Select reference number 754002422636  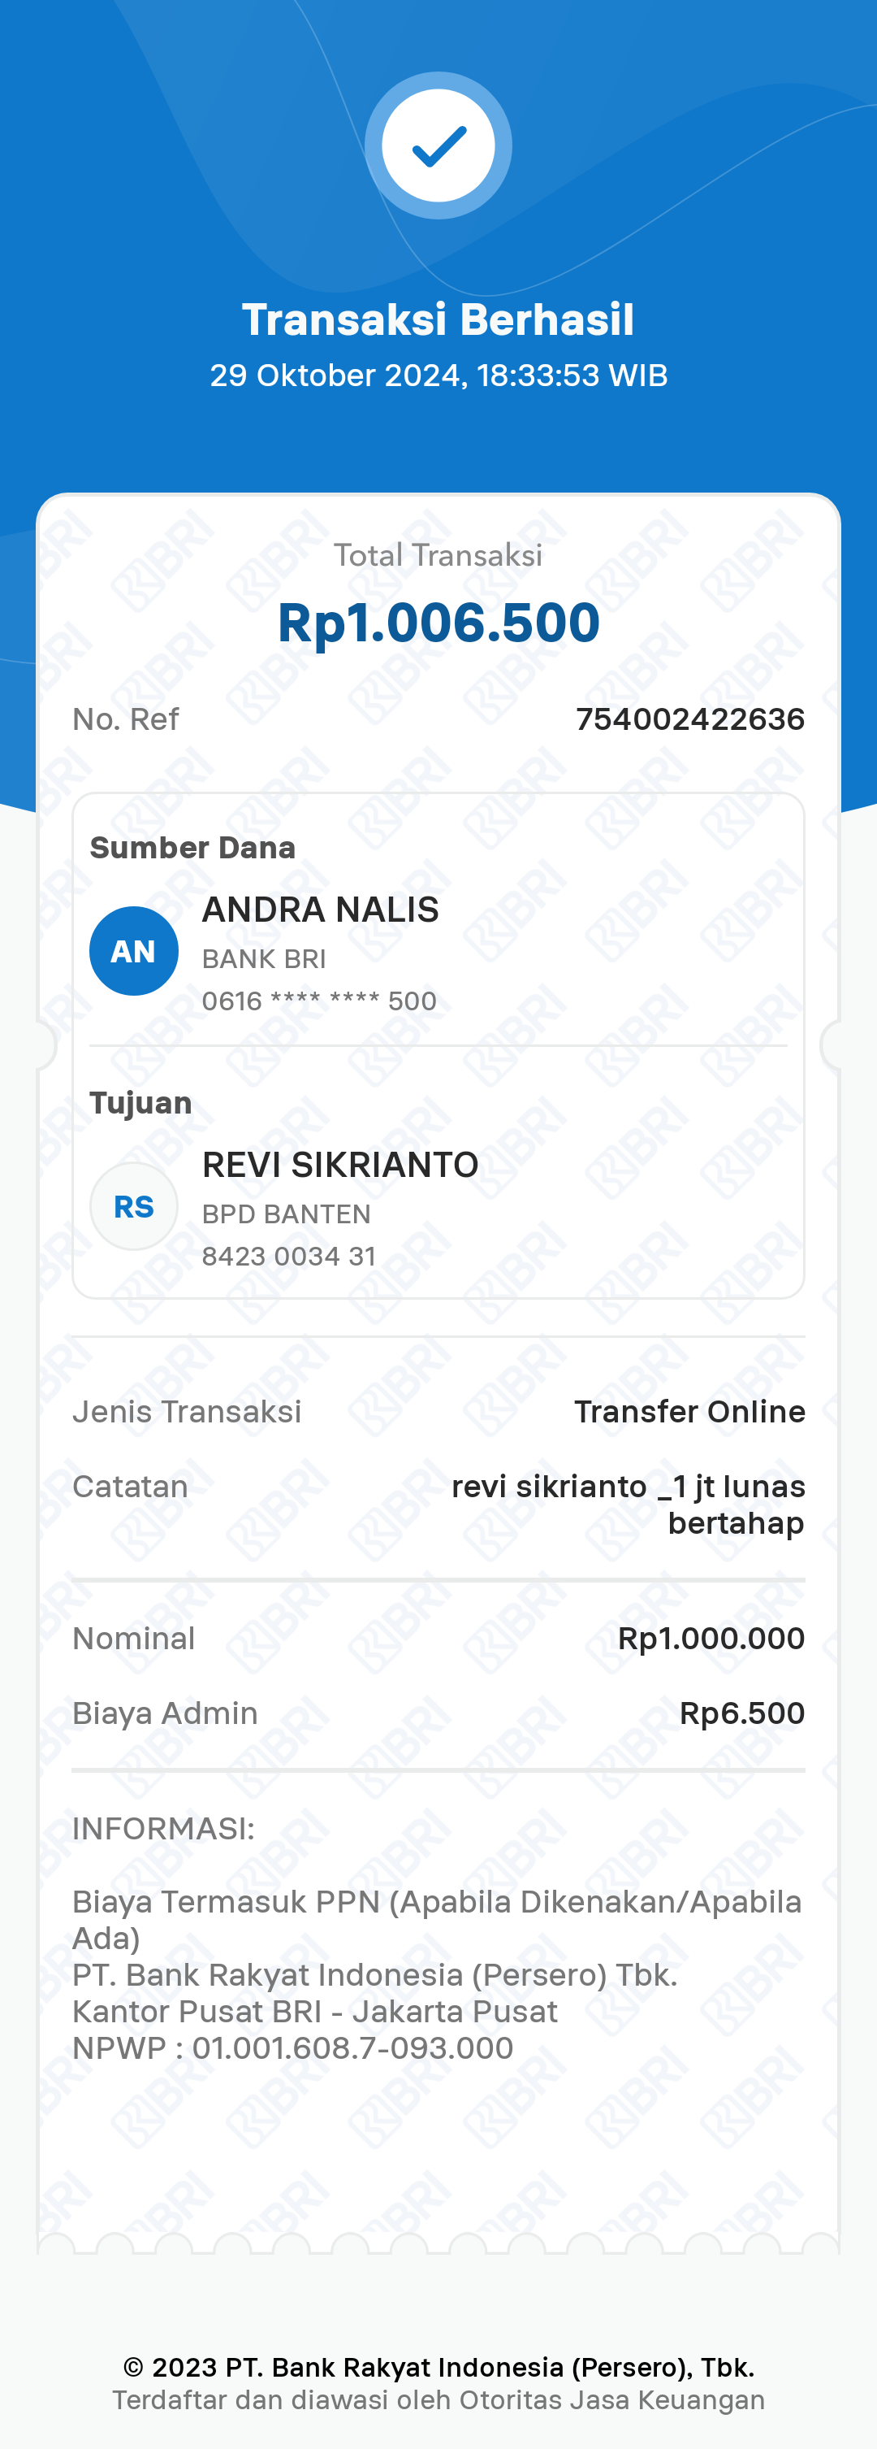click(x=689, y=719)
